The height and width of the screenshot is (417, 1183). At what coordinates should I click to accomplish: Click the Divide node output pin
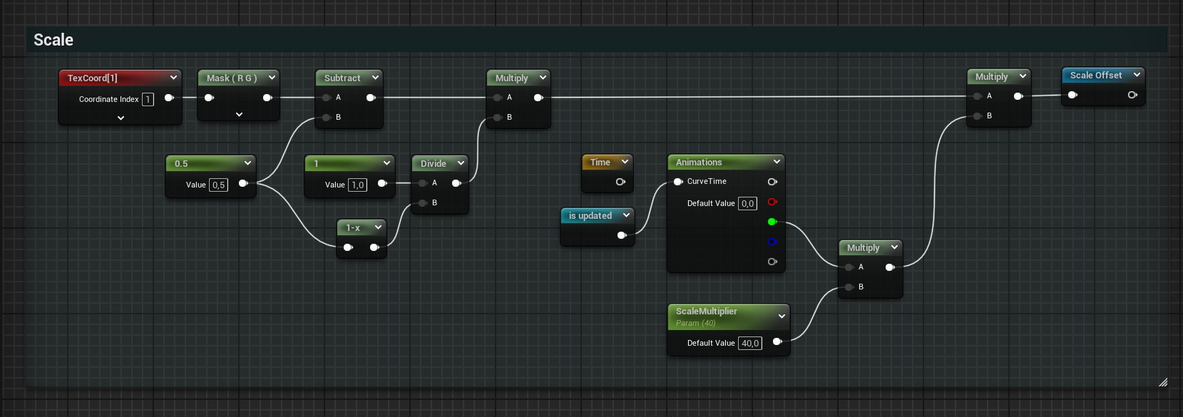coord(456,183)
